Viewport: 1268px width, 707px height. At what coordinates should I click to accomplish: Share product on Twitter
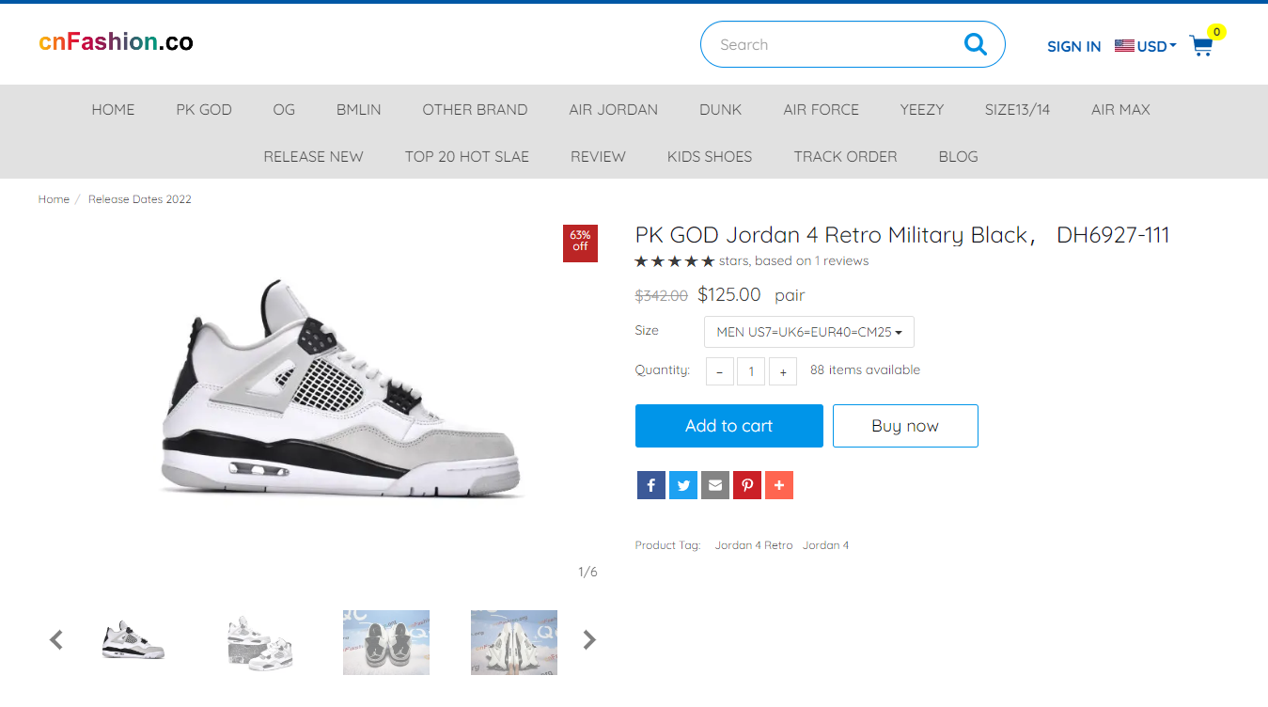tap(683, 485)
